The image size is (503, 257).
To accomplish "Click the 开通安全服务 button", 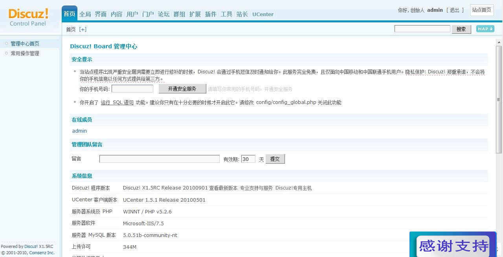I will (x=182, y=89).
